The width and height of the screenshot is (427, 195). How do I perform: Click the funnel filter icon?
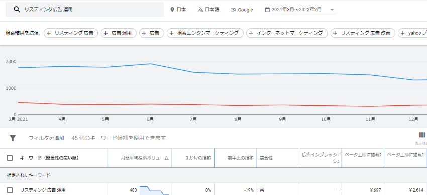pyautogui.click(x=13, y=138)
